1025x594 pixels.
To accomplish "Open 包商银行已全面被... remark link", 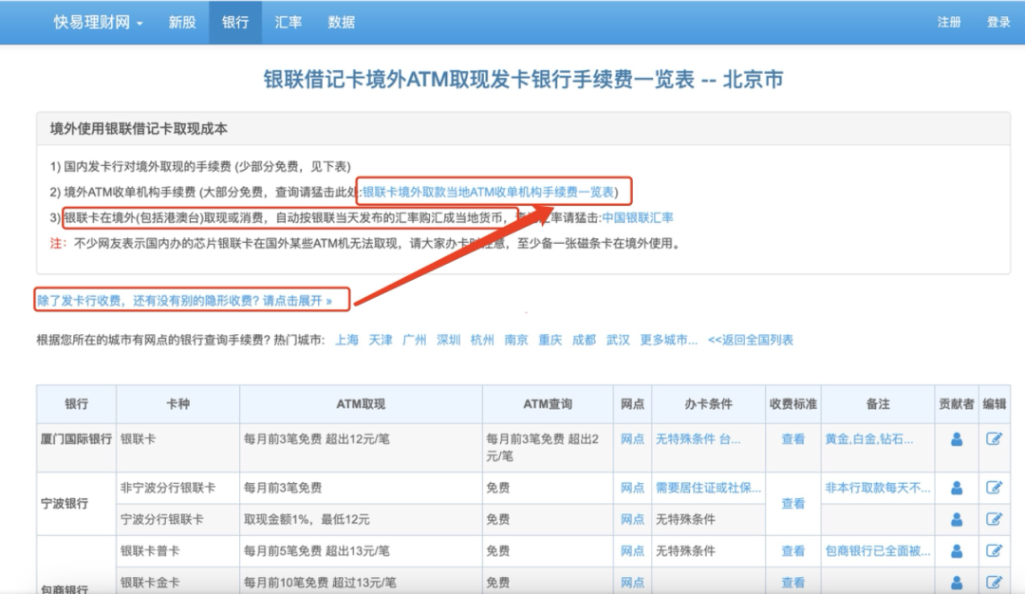I will point(877,551).
